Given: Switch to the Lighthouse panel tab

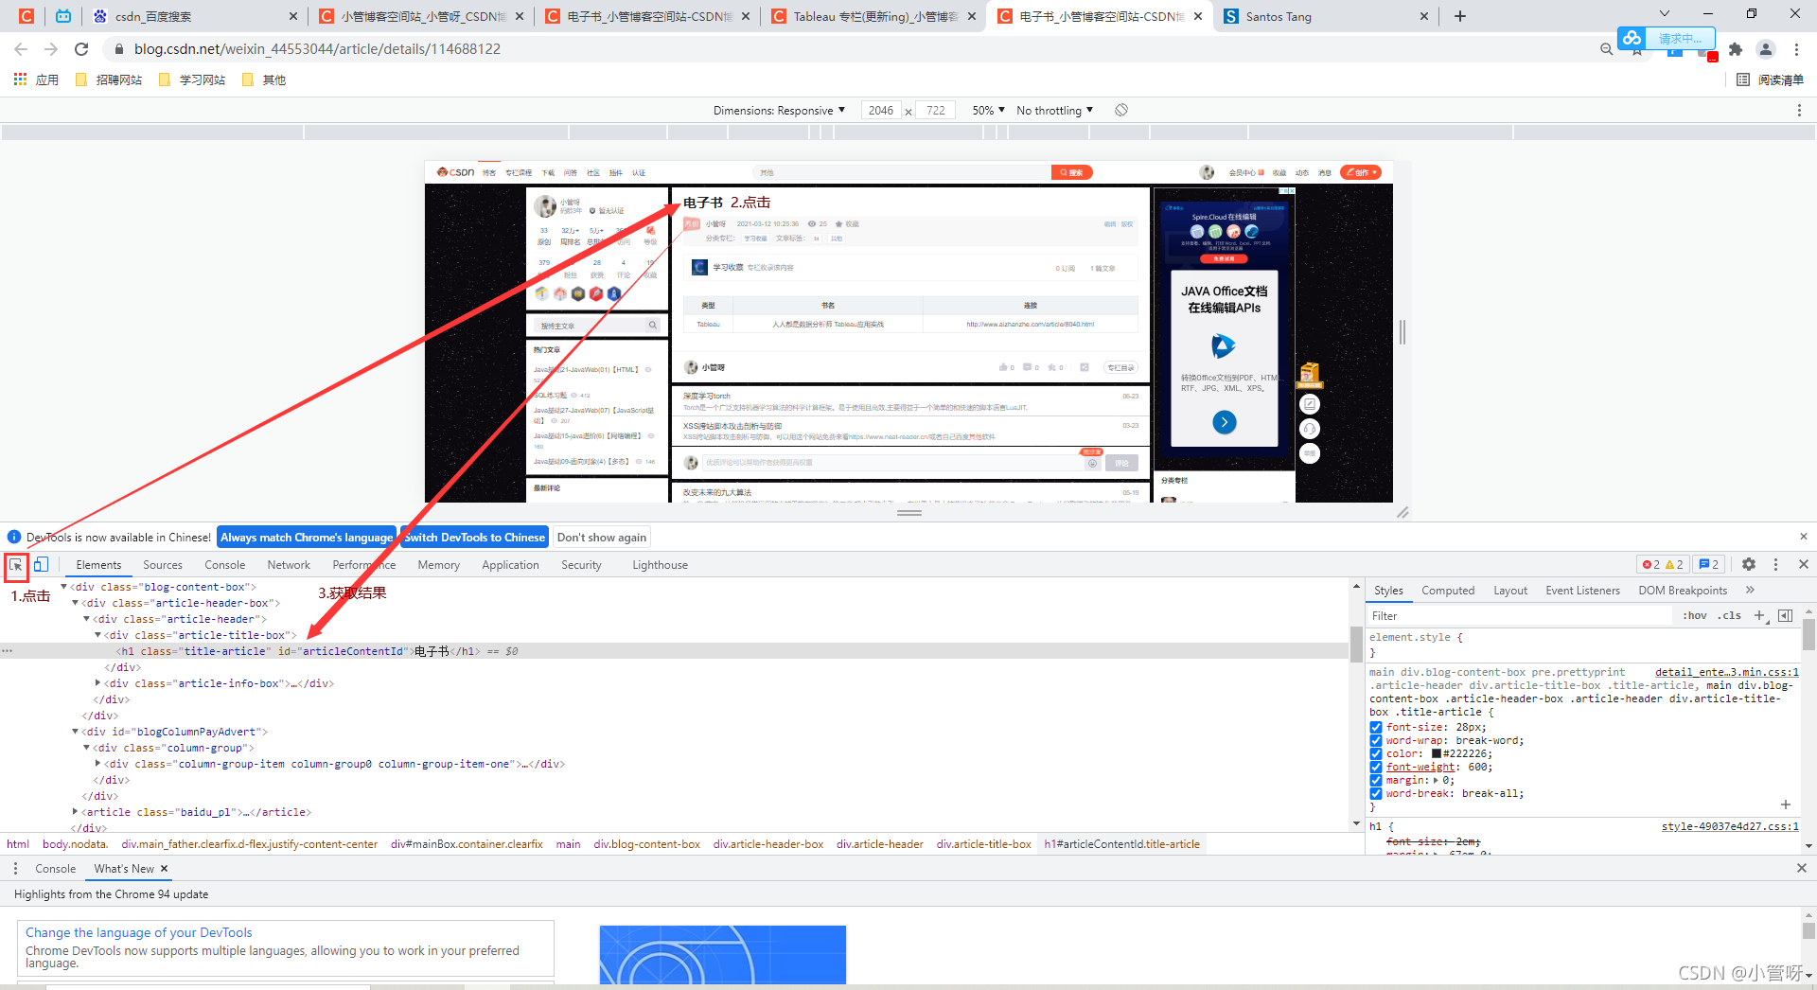Looking at the screenshot, I should point(660,565).
